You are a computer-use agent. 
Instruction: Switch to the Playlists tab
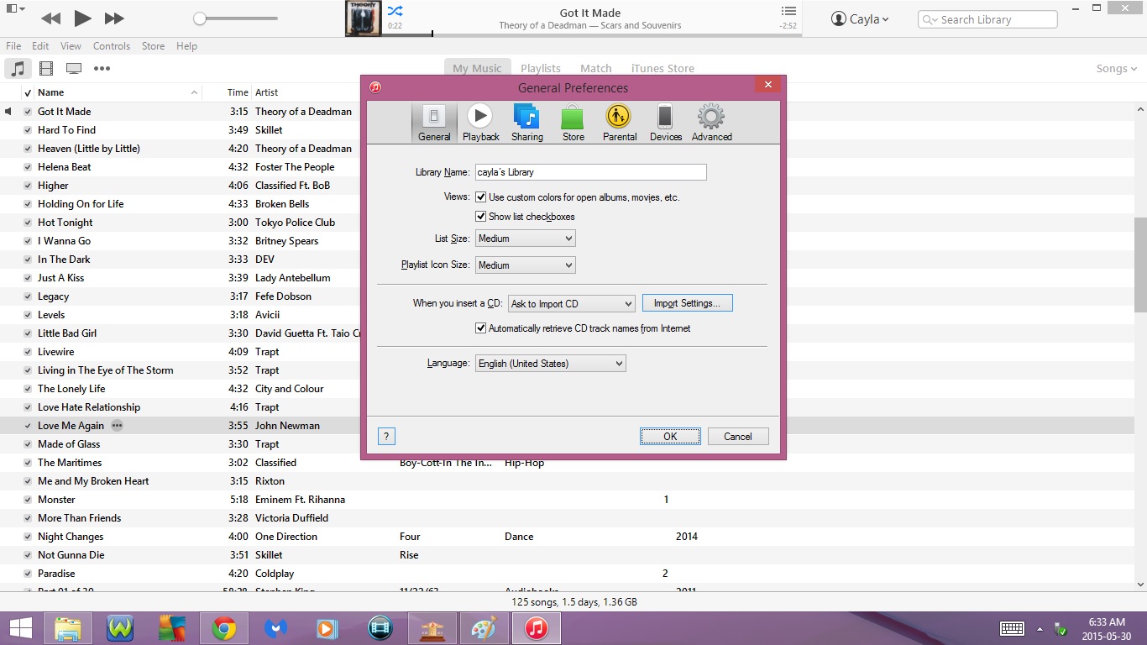(x=541, y=69)
